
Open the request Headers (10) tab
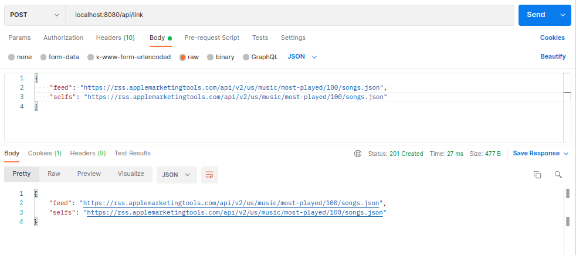pyautogui.click(x=116, y=38)
